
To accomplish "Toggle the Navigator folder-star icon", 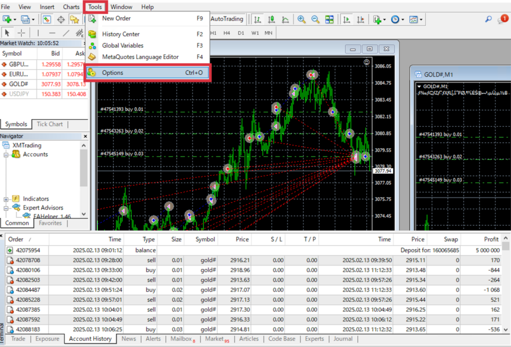I will (x=75, y=19).
